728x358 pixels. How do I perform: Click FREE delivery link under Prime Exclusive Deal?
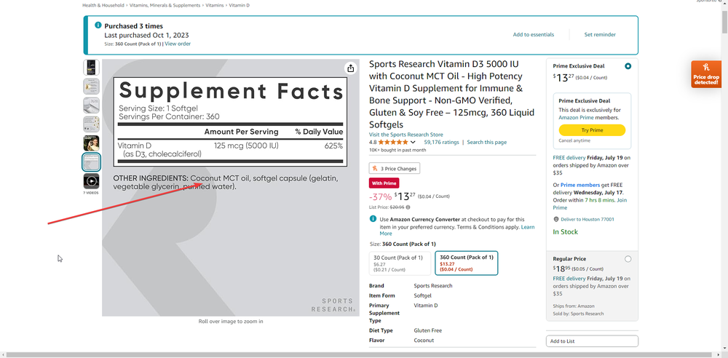pyautogui.click(x=569, y=158)
